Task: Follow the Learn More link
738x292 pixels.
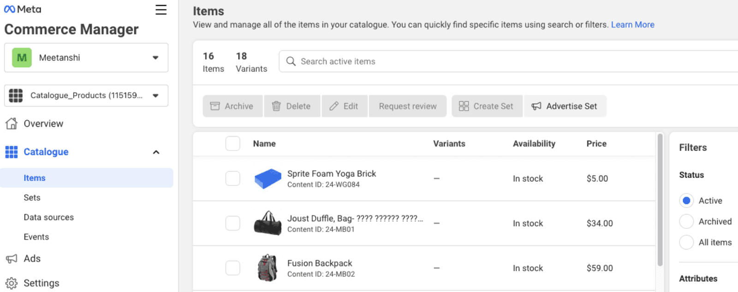Action: pos(632,25)
